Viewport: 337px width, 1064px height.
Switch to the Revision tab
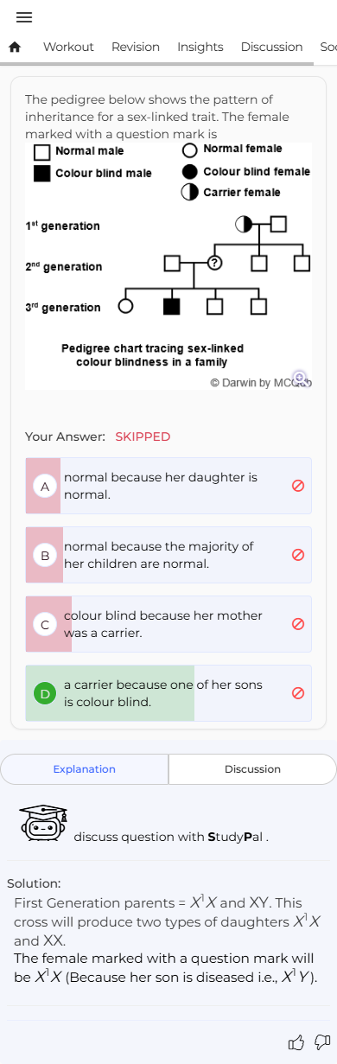point(136,48)
